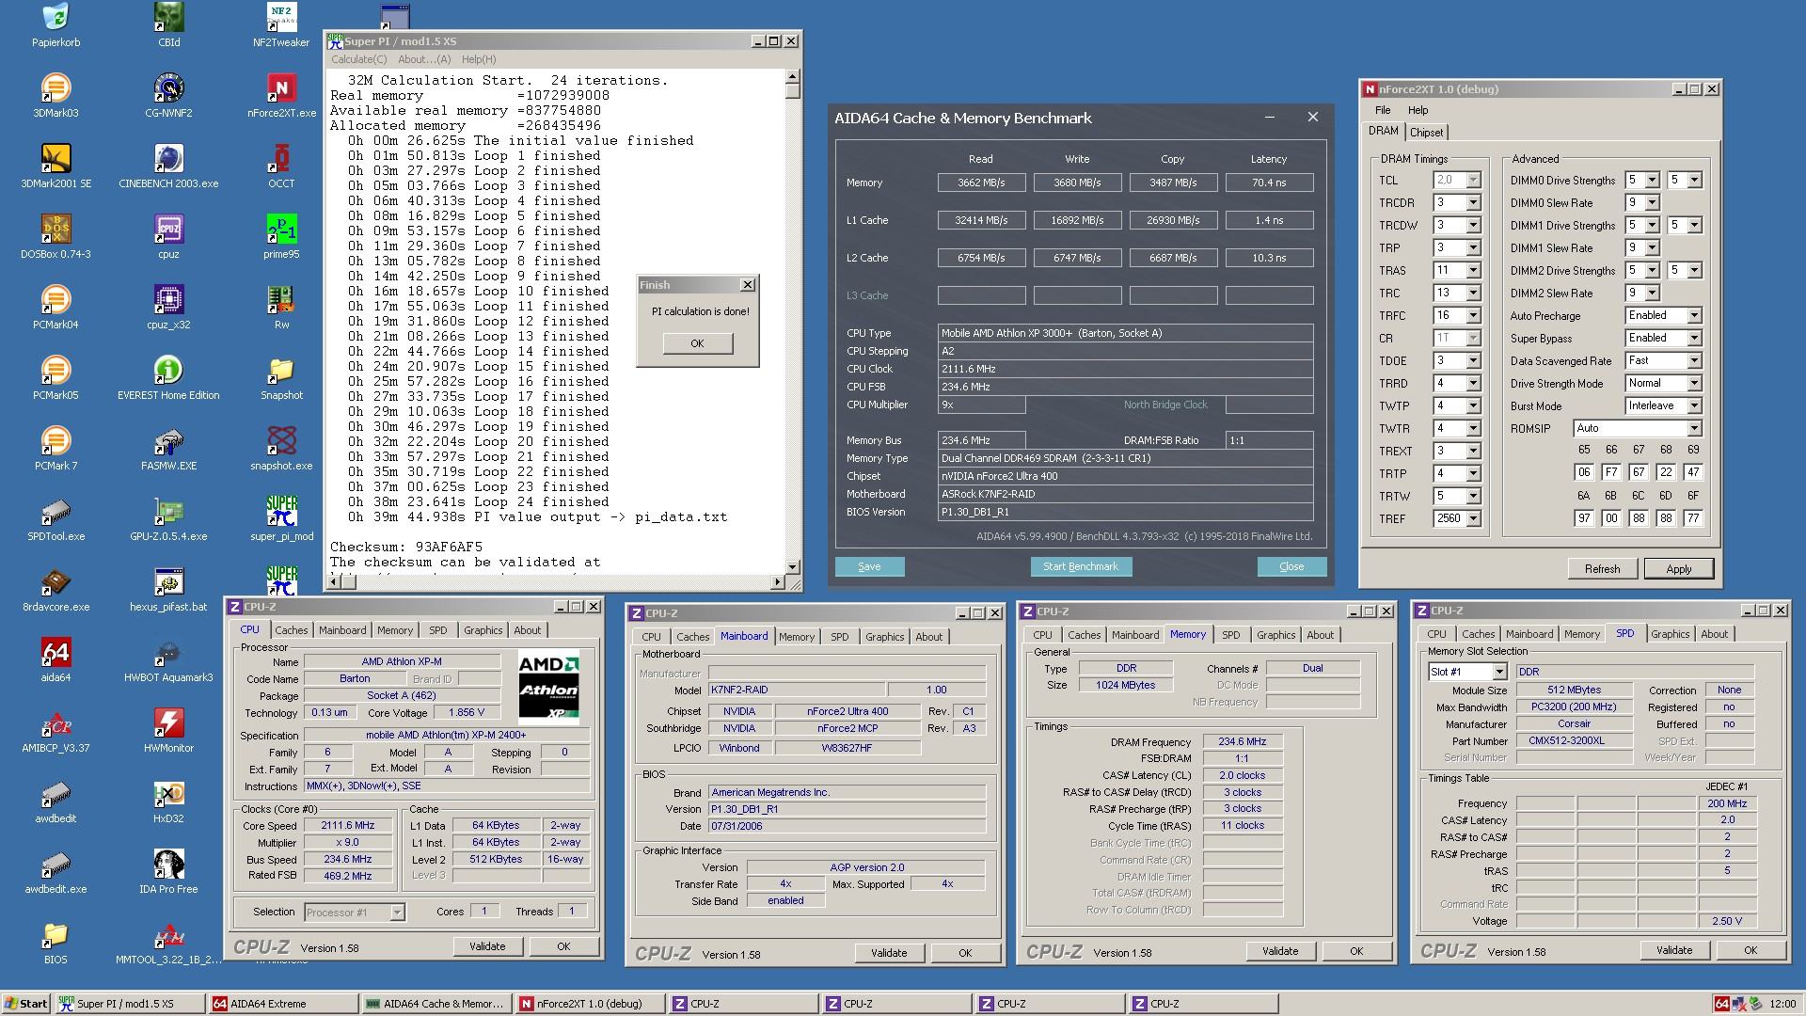Open Graphics tab in CPU-Z Memory window
1806x1016 pixels.
click(x=1275, y=635)
